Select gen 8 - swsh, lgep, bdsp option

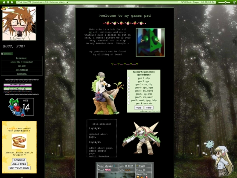click(129, 100)
